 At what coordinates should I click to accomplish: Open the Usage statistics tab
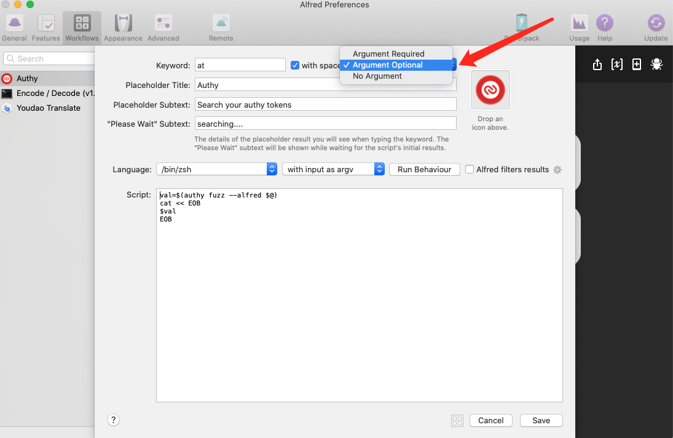coord(580,28)
